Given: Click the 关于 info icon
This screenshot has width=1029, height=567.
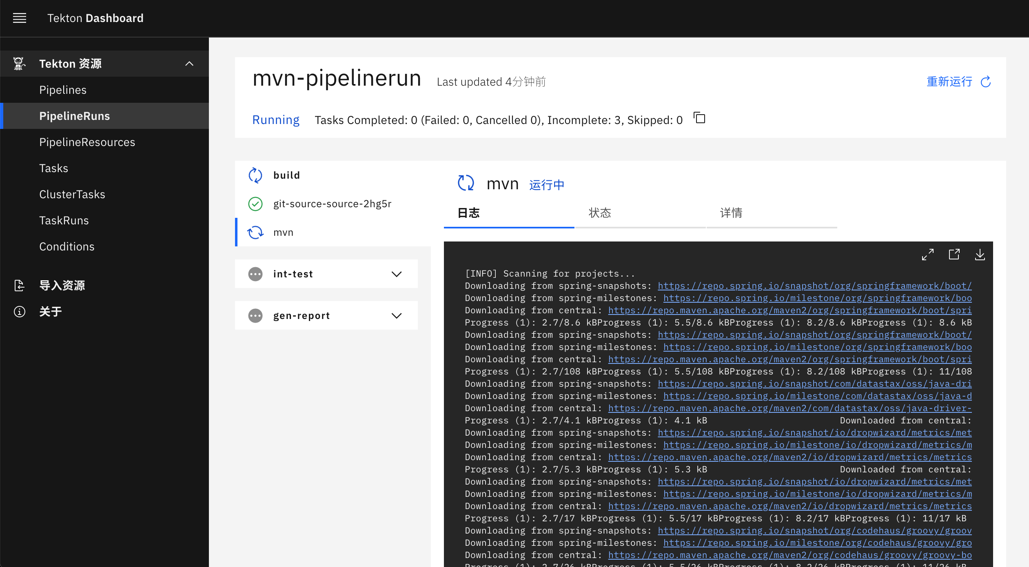Looking at the screenshot, I should click(19, 312).
